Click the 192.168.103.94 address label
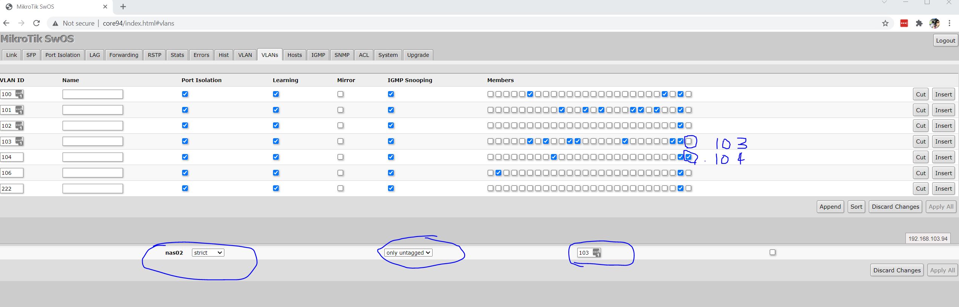The width and height of the screenshot is (959, 307). point(928,239)
